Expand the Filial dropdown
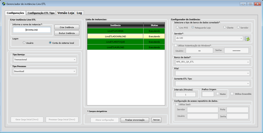The image size is (263, 133). click(x=213, y=73)
